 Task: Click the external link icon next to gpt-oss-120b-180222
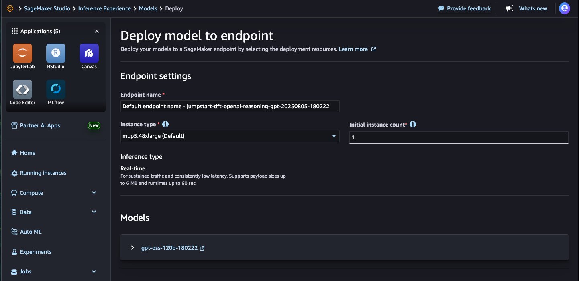coord(202,248)
